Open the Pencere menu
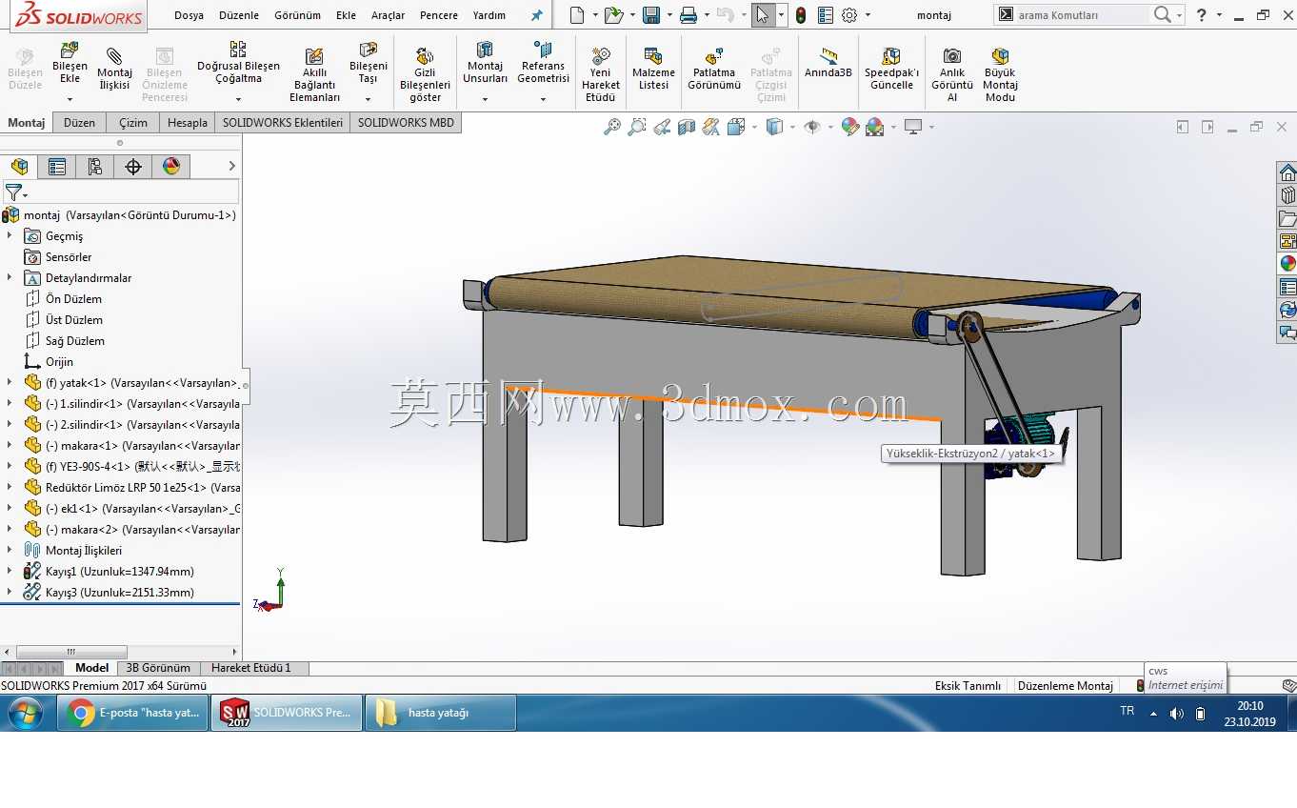Screen dimensions: 1297x808 pyautogui.click(x=439, y=15)
